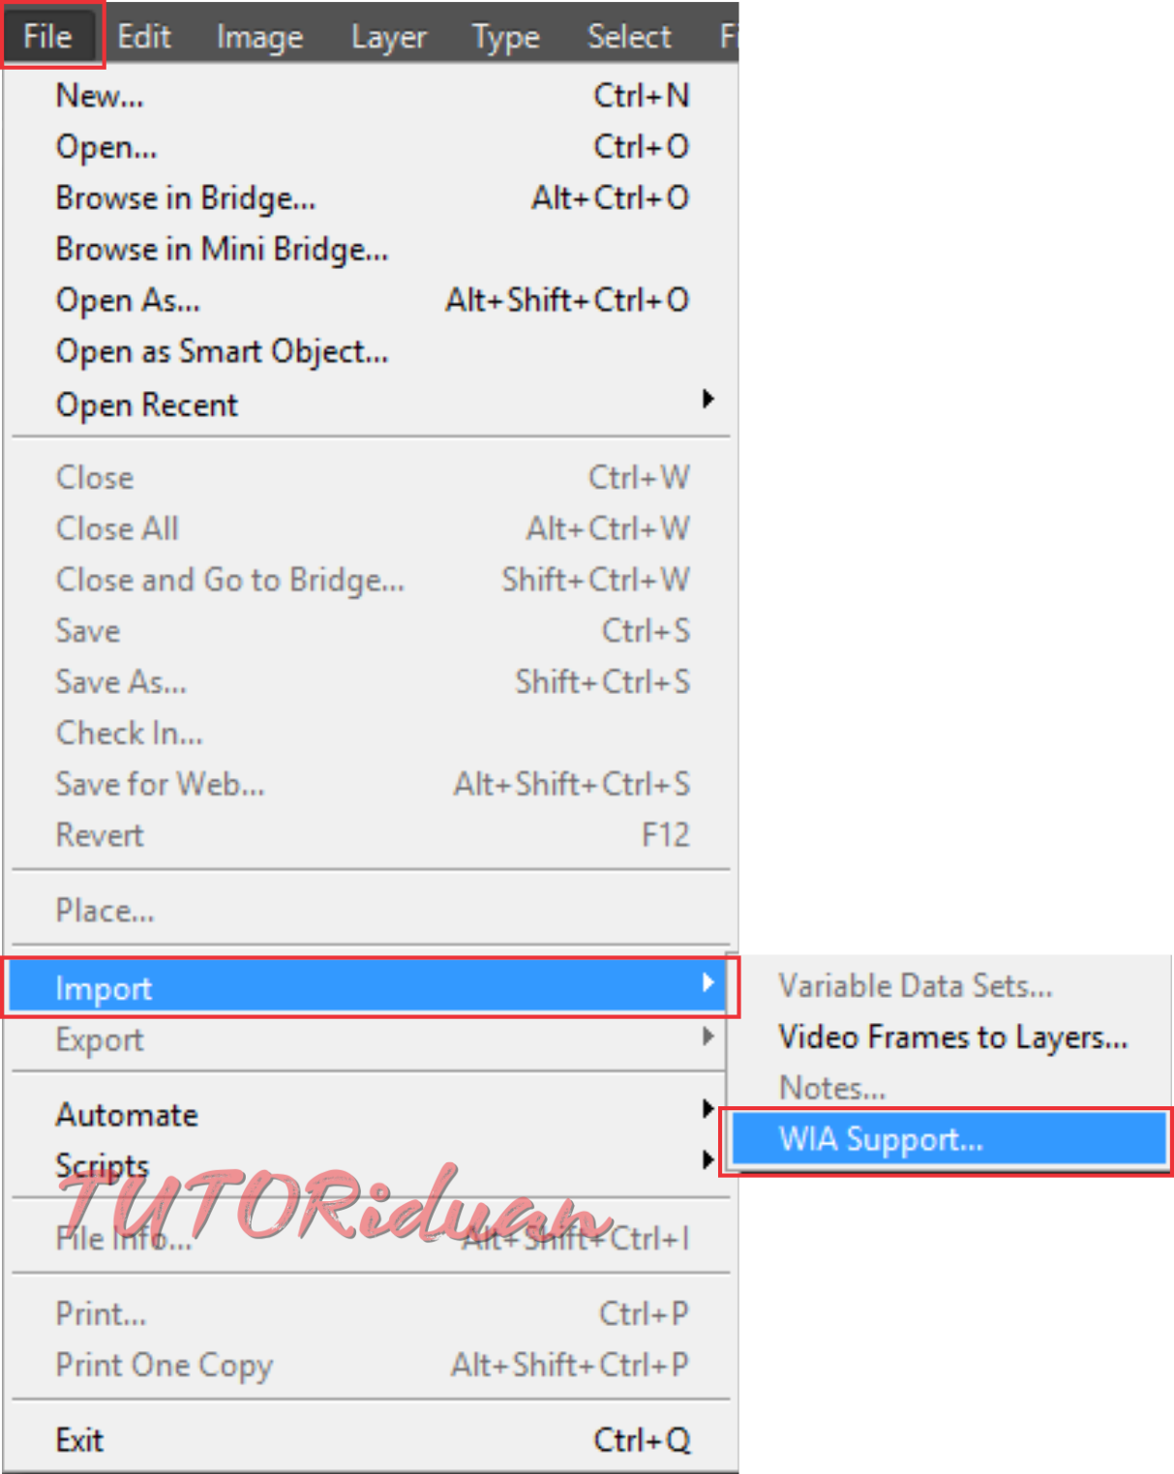
Task: Open the Image menu
Action: pyautogui.click(x=259, y=37)
